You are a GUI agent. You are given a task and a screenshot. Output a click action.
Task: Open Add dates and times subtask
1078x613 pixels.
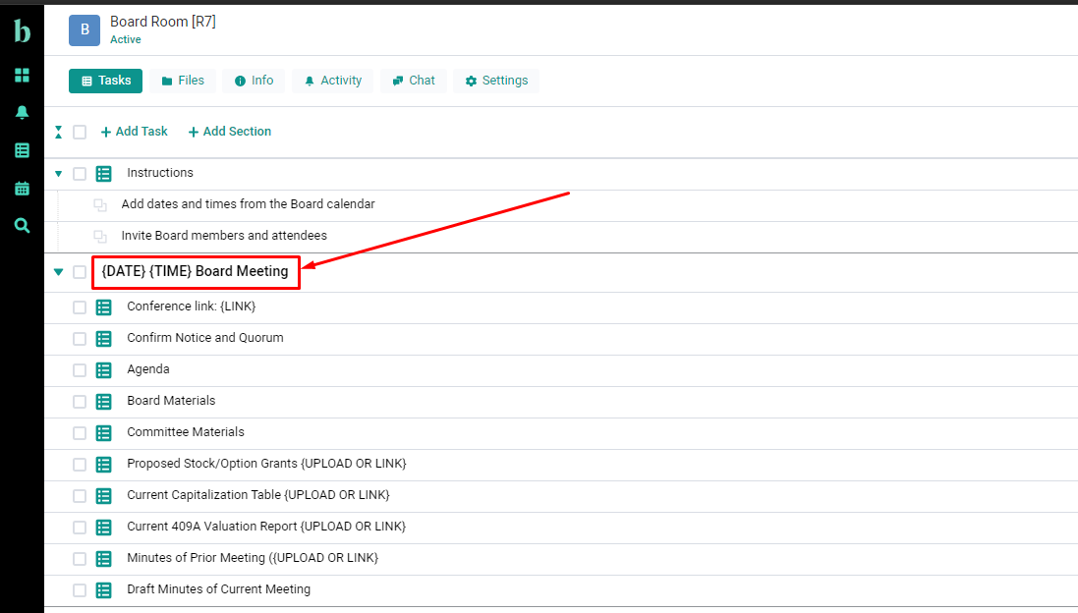click(x=249, y=204)
